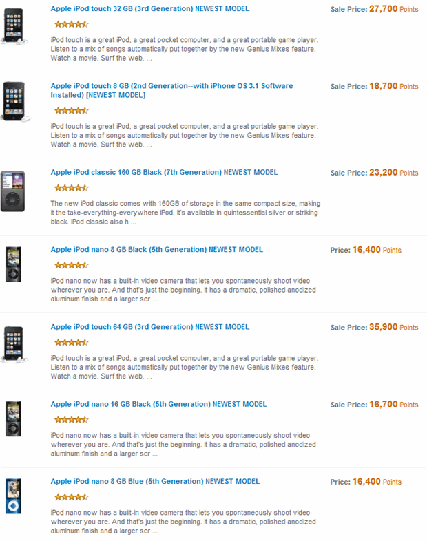This screenshot has width=427, height=541.
Task: Go to iPod touch 64 GB title link
Action: tap(150, 327)
